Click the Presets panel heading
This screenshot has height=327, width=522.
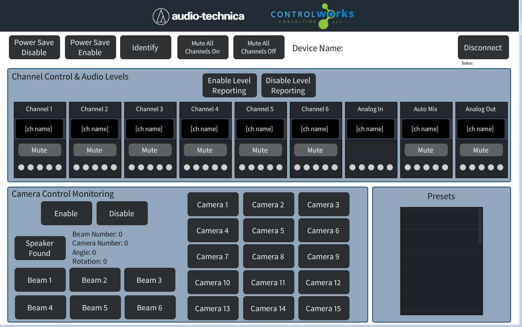click(441, 196)
